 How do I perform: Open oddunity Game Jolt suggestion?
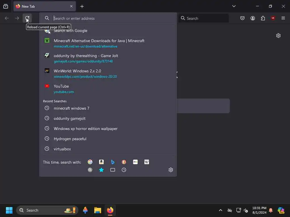[108, 58]
